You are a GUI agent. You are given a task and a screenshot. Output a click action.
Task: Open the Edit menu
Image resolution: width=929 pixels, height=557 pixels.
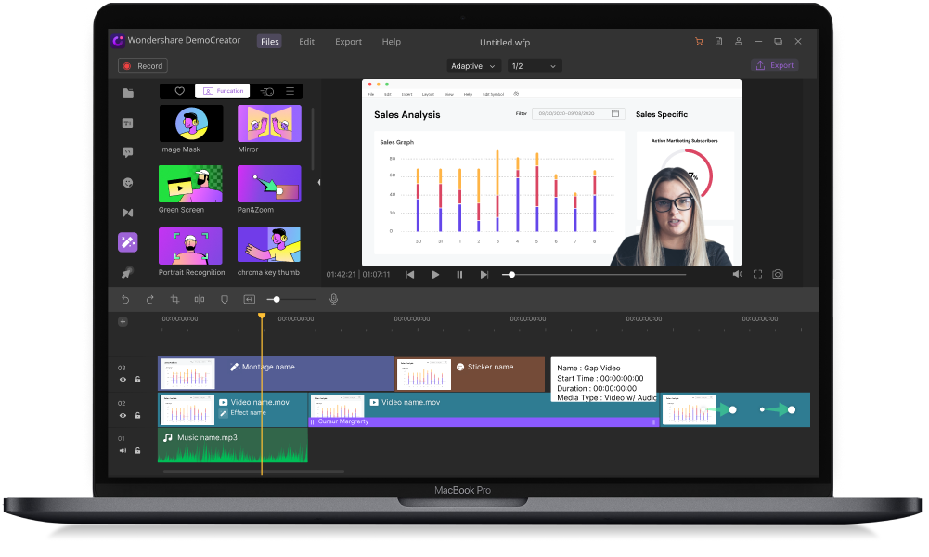coord(306,42)
